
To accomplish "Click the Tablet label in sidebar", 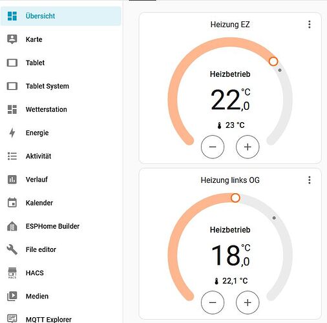I will (x=35, y=63).
